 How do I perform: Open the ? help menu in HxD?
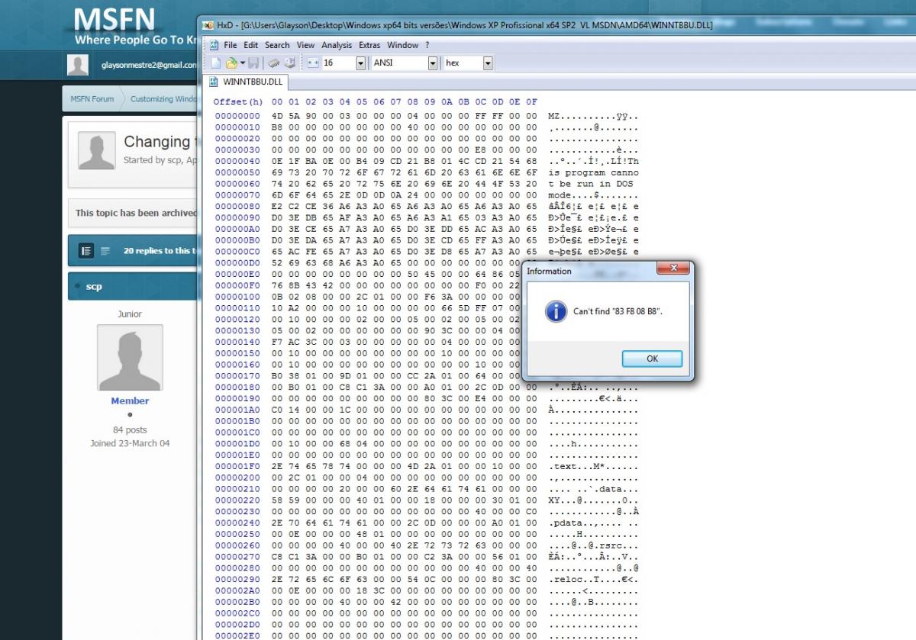tap(427, 45)
